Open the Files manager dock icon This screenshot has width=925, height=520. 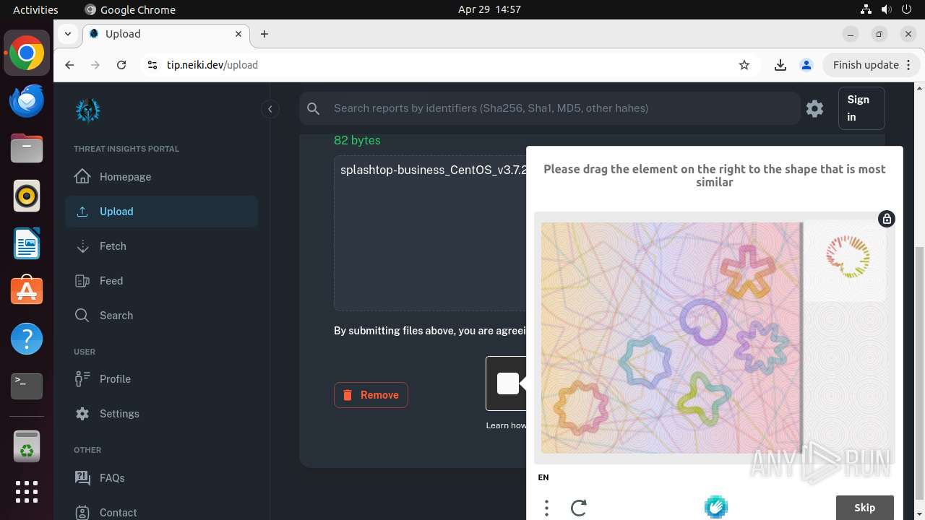[x=27, y=149]
